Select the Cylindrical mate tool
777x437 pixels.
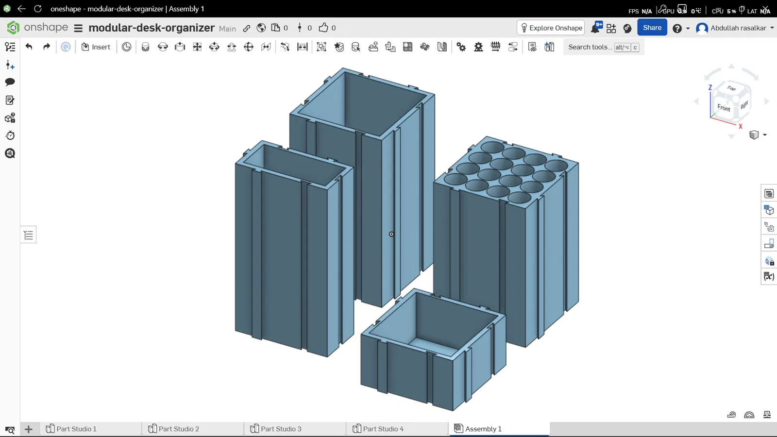[x=214, y=47]
